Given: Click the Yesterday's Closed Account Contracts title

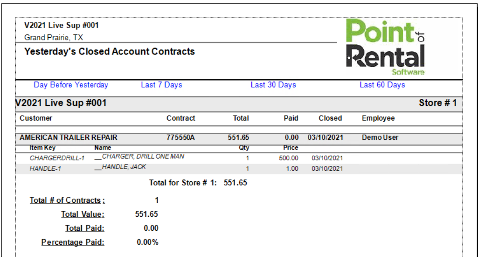Looking at the screenshot, I should click(x=110, y=52).
